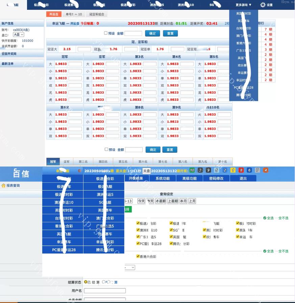Switch to the 冠亚军组合 tab
295x303 pixels.
click(x=97, y=15)
